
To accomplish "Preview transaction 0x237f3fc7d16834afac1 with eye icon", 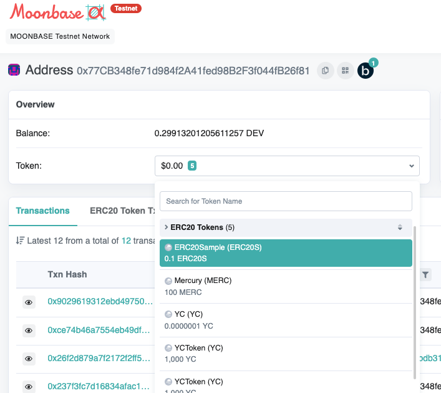I will pos(29,387).
